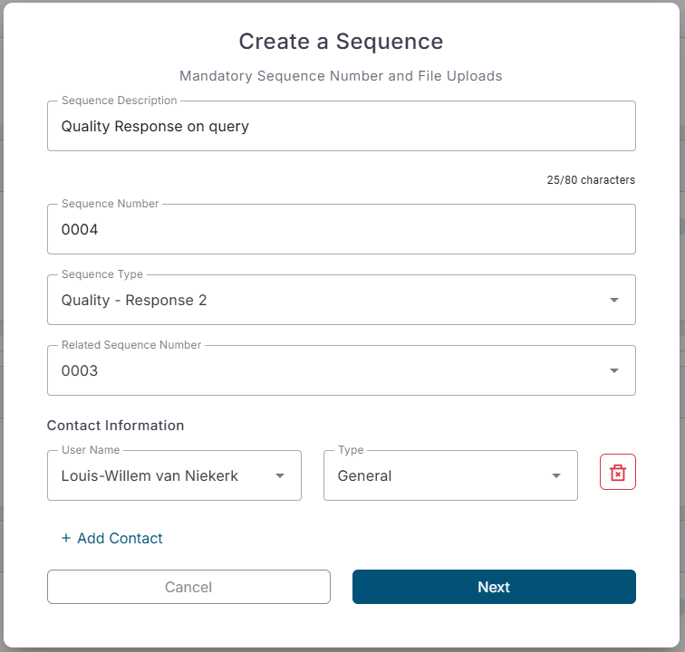Expand the Sequence Type dropdown arrow

[x=614, y=300]
